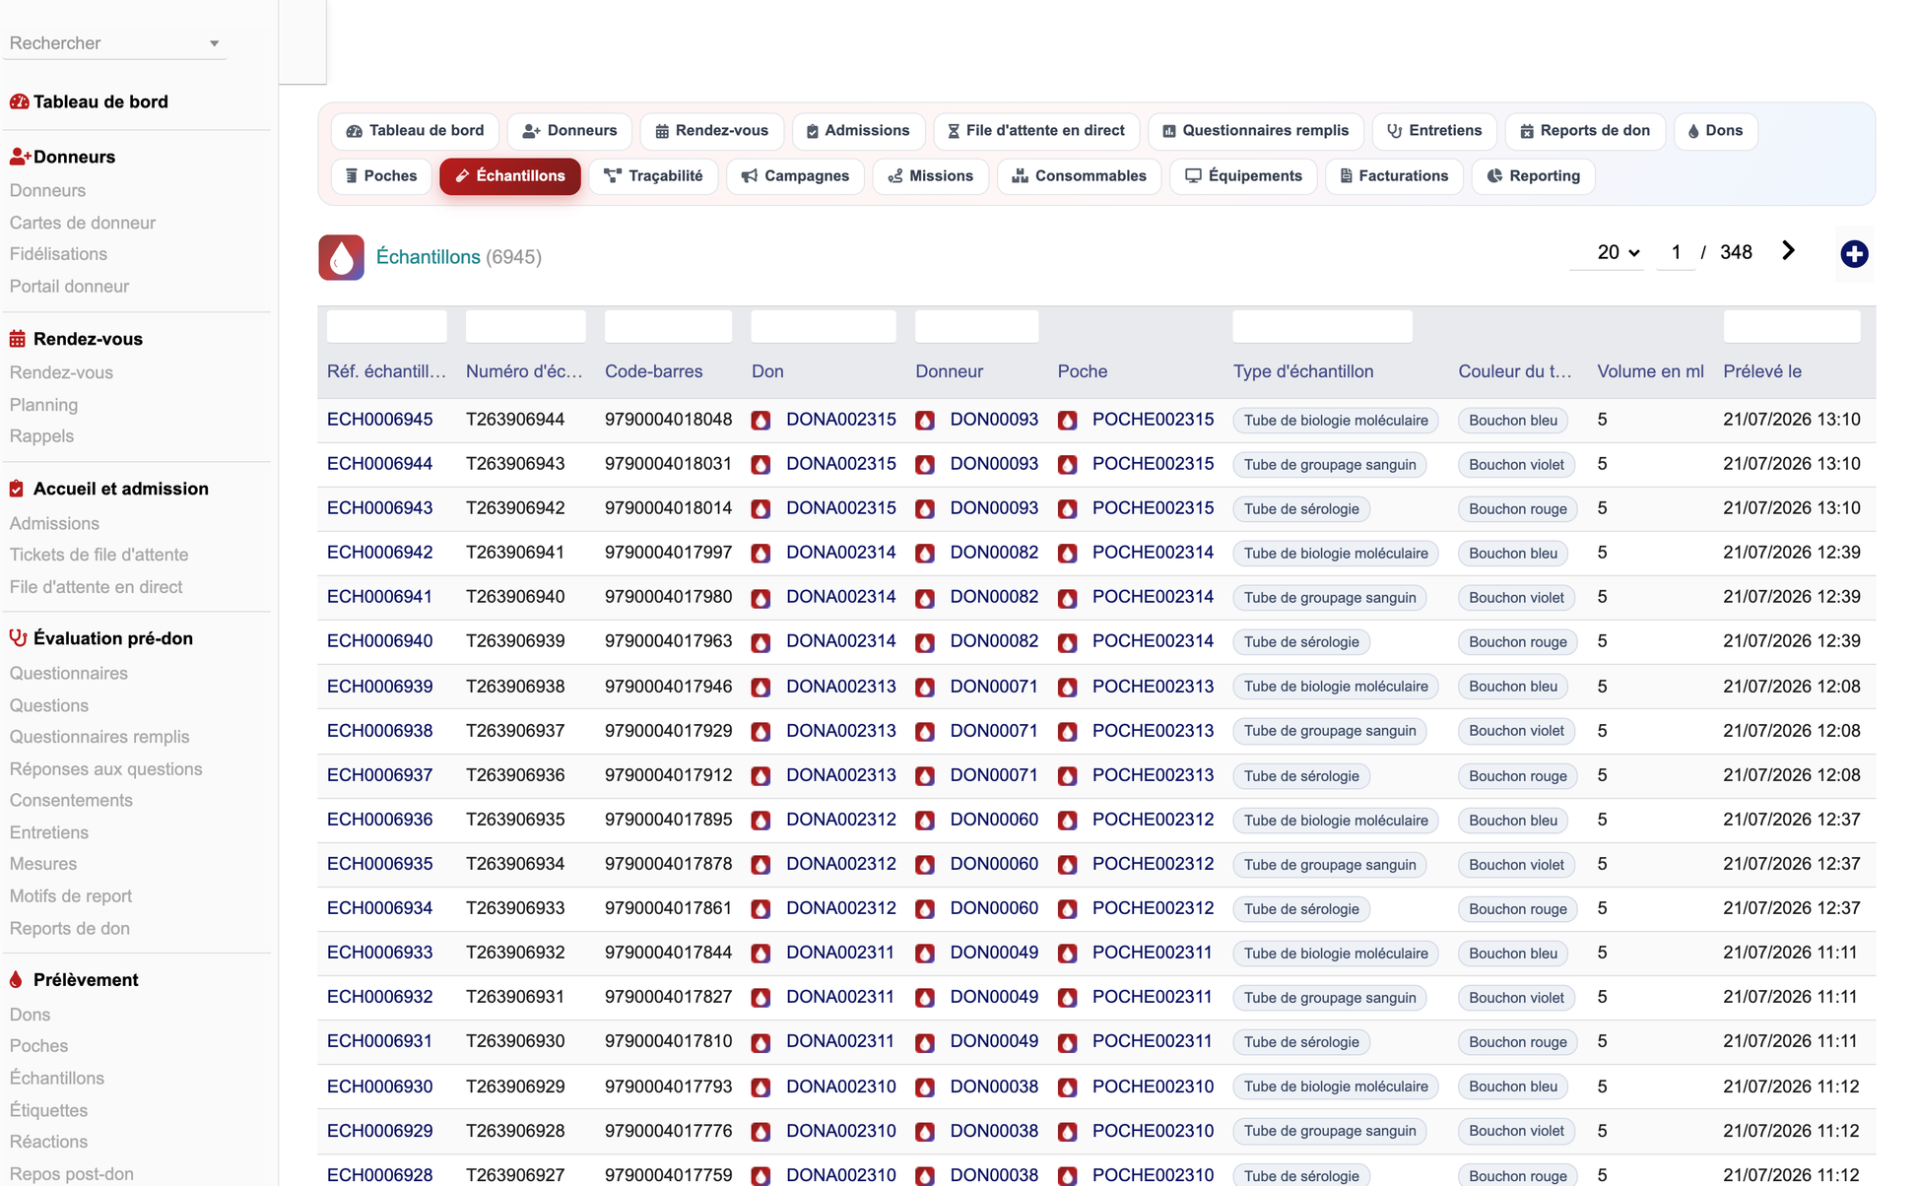
Task: Sort by Volume en ml column header
Action: 1651,371
